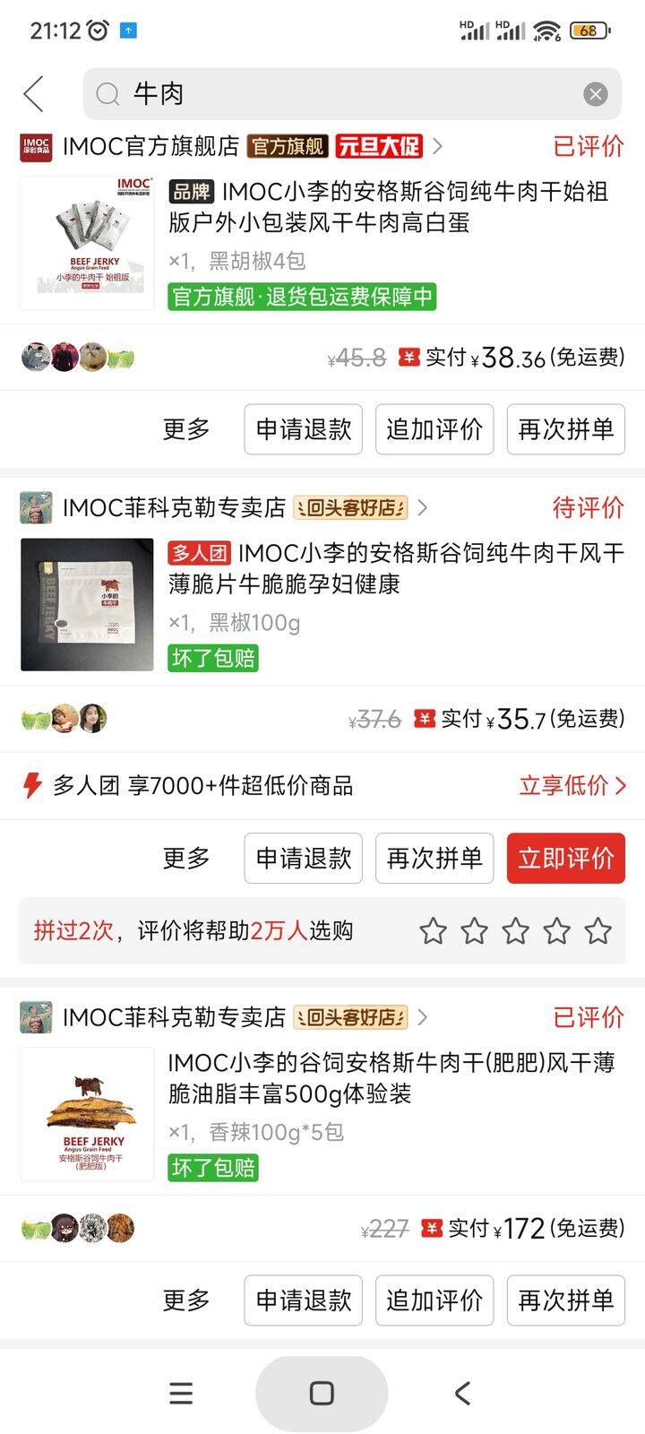
Task: Open the IMOC官方旗舰店 store logo
Action: coord(37,146)
